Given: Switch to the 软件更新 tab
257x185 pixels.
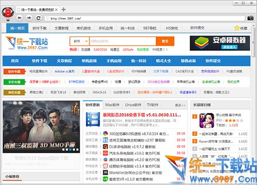Looking at the screenshot, I should point(93,105).
